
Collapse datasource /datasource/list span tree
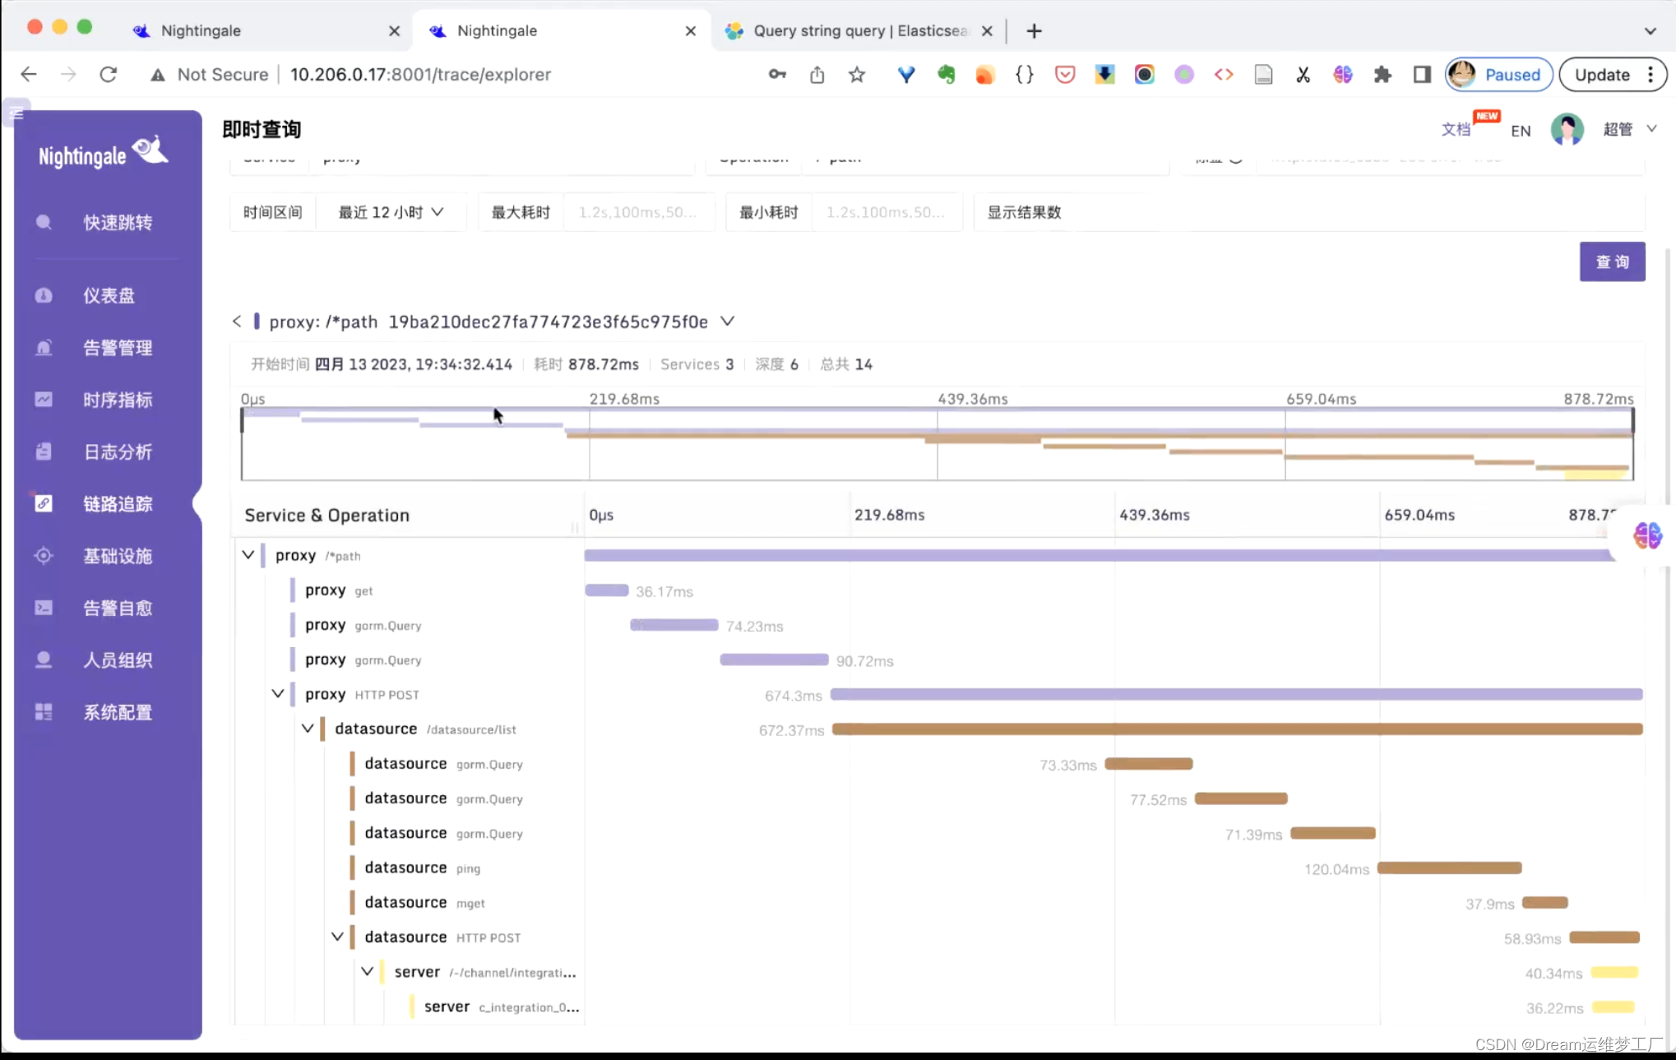[308, 729]
